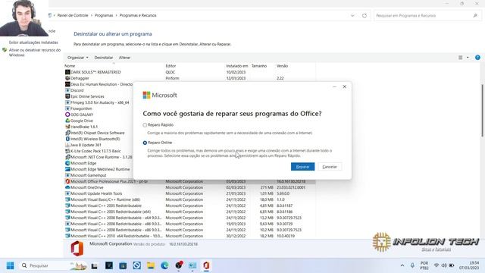The width and height of the screenshot is (485, 273).
Task: Click Programas e Recursos breadcrumb
Action: [x=138, y=15]
